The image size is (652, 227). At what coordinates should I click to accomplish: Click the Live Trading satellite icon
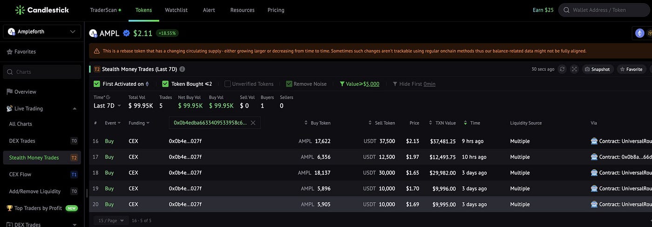pyautogui.click(x=9, y=109)
